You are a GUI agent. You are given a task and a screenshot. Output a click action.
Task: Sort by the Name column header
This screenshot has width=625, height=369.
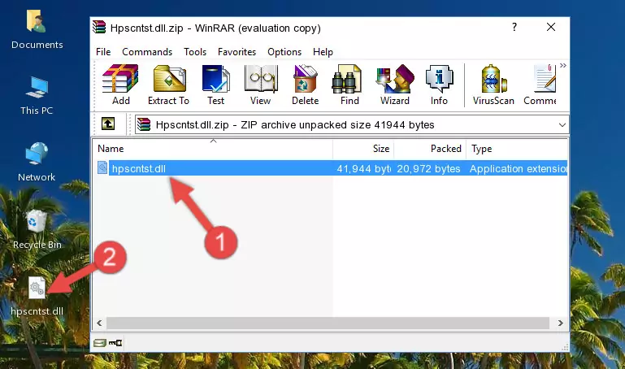click(213, 149)
